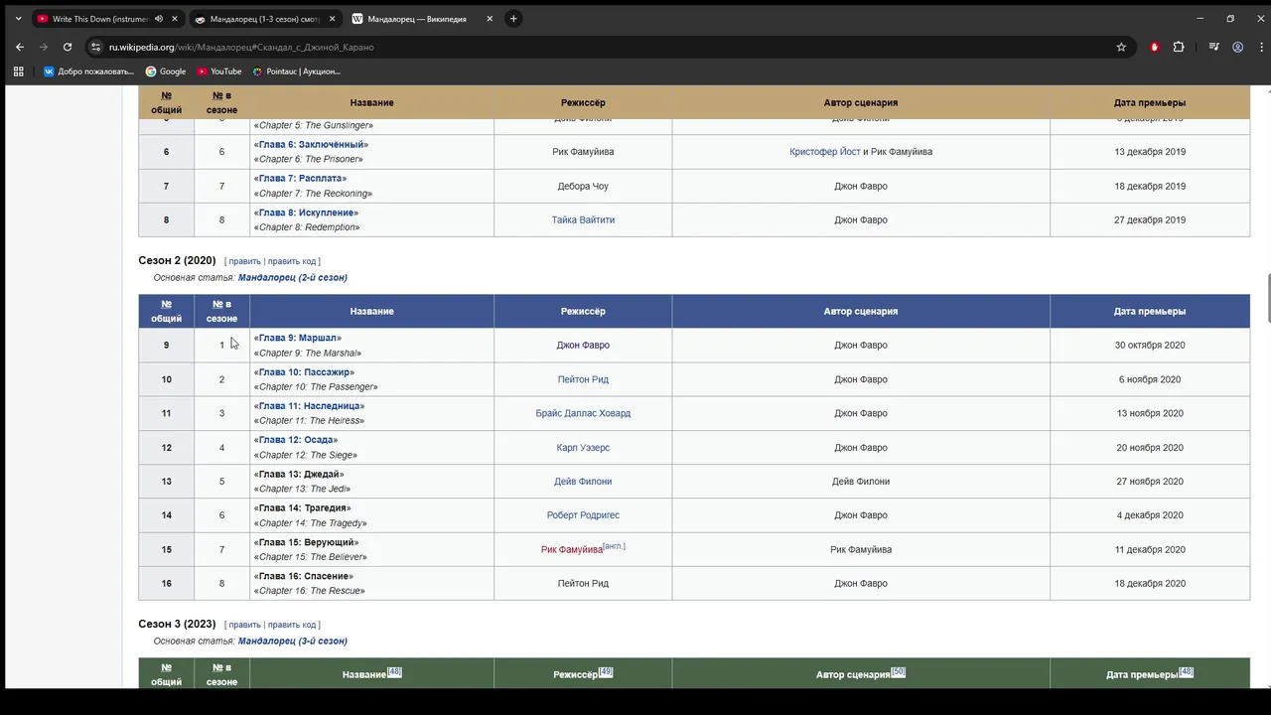Close the Write This Down tab
The height and width of the screenshot is (715, 1271).
click(176, 19)
